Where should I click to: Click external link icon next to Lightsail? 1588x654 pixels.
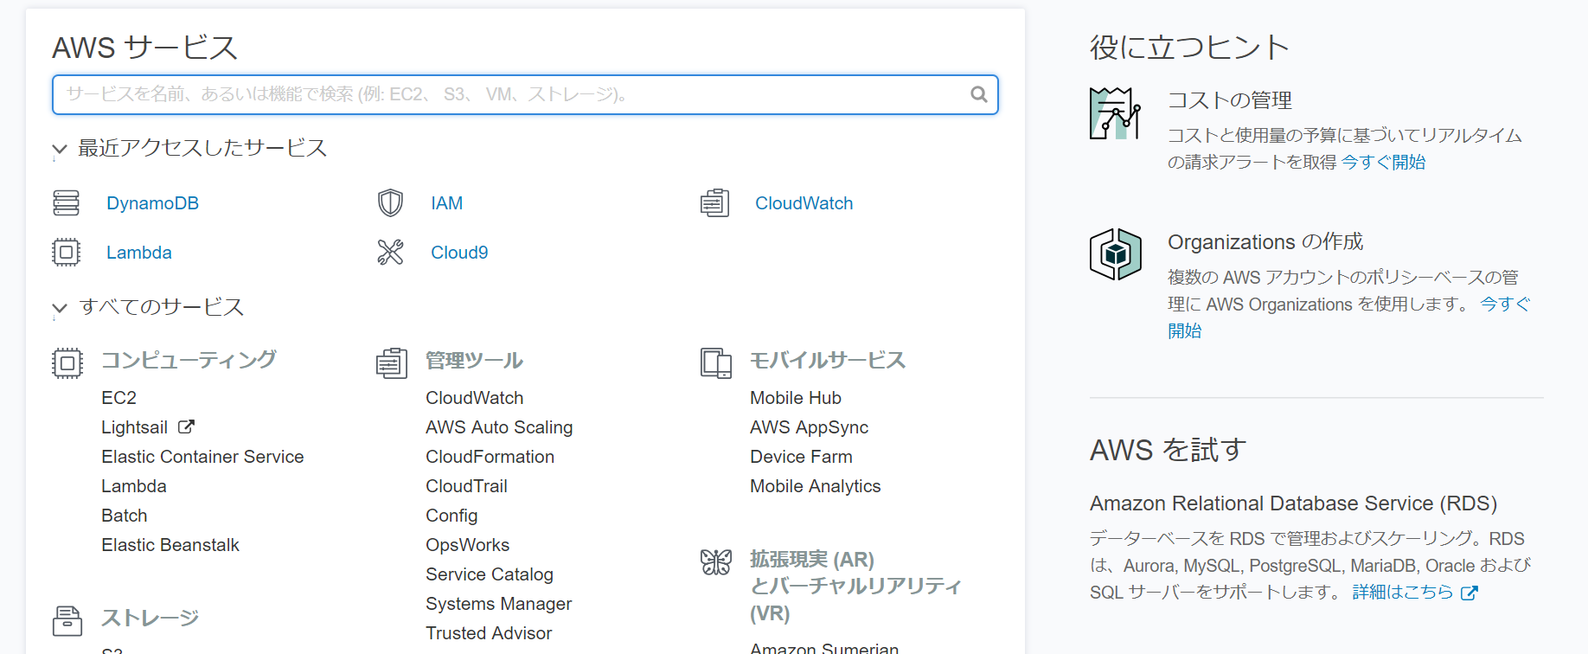(186, 426)
